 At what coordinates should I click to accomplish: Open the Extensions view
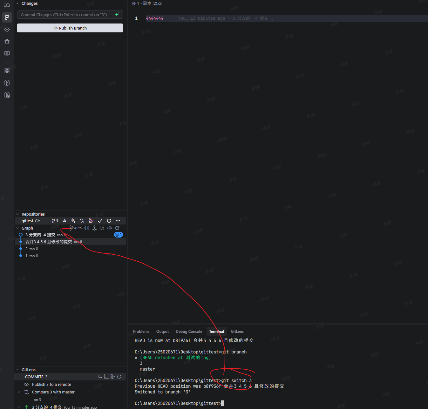coord(7,70)
